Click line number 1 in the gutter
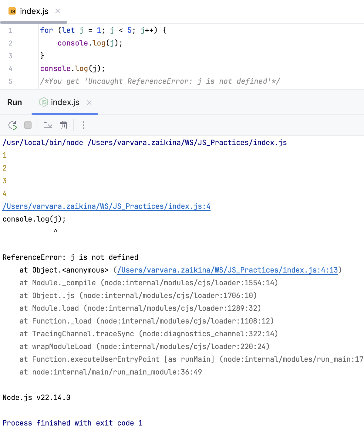This screenshot has width=364, height=434. tap(10, 30)
